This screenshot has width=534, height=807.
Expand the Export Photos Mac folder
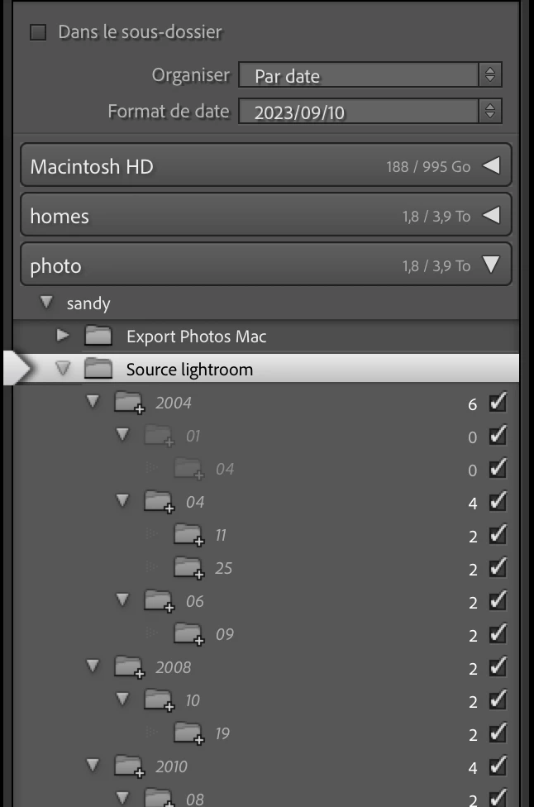[62, 336]
